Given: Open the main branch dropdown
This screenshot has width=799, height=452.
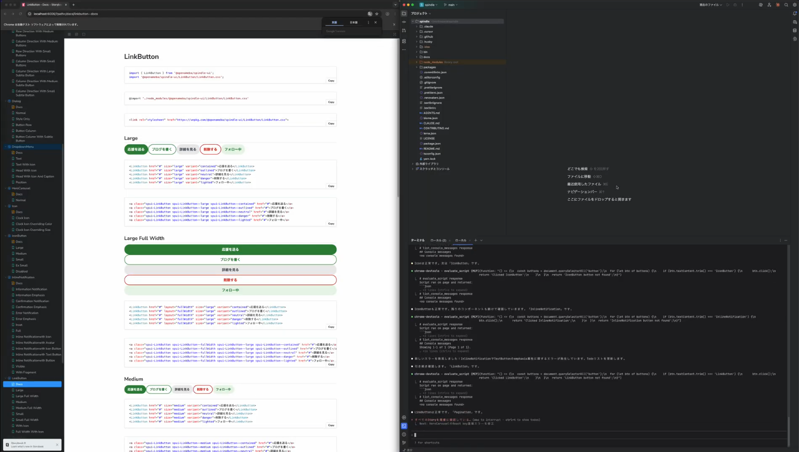Looking at the screenshot, I should coord(450,5).
